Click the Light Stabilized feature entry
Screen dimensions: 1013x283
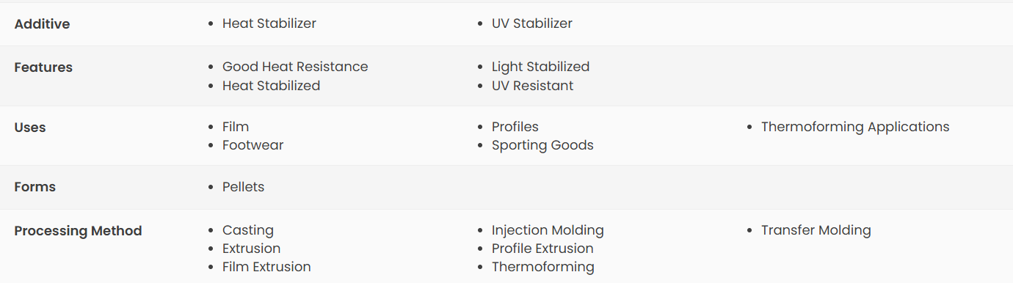coord(541,67)
